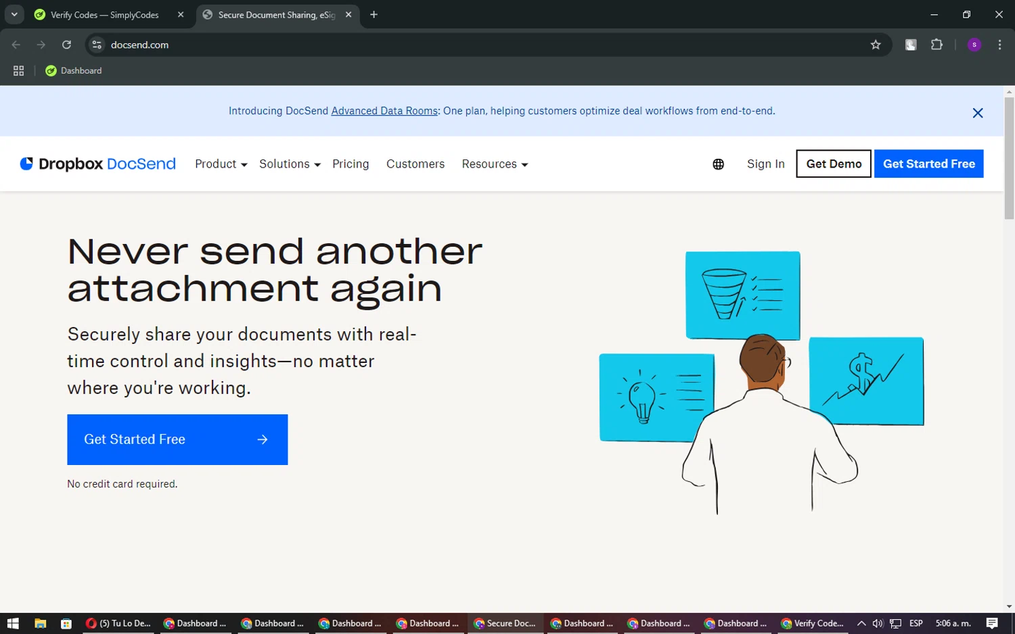
Task: Open the Chrome profile avatar menu
Action: pos(974,45)
